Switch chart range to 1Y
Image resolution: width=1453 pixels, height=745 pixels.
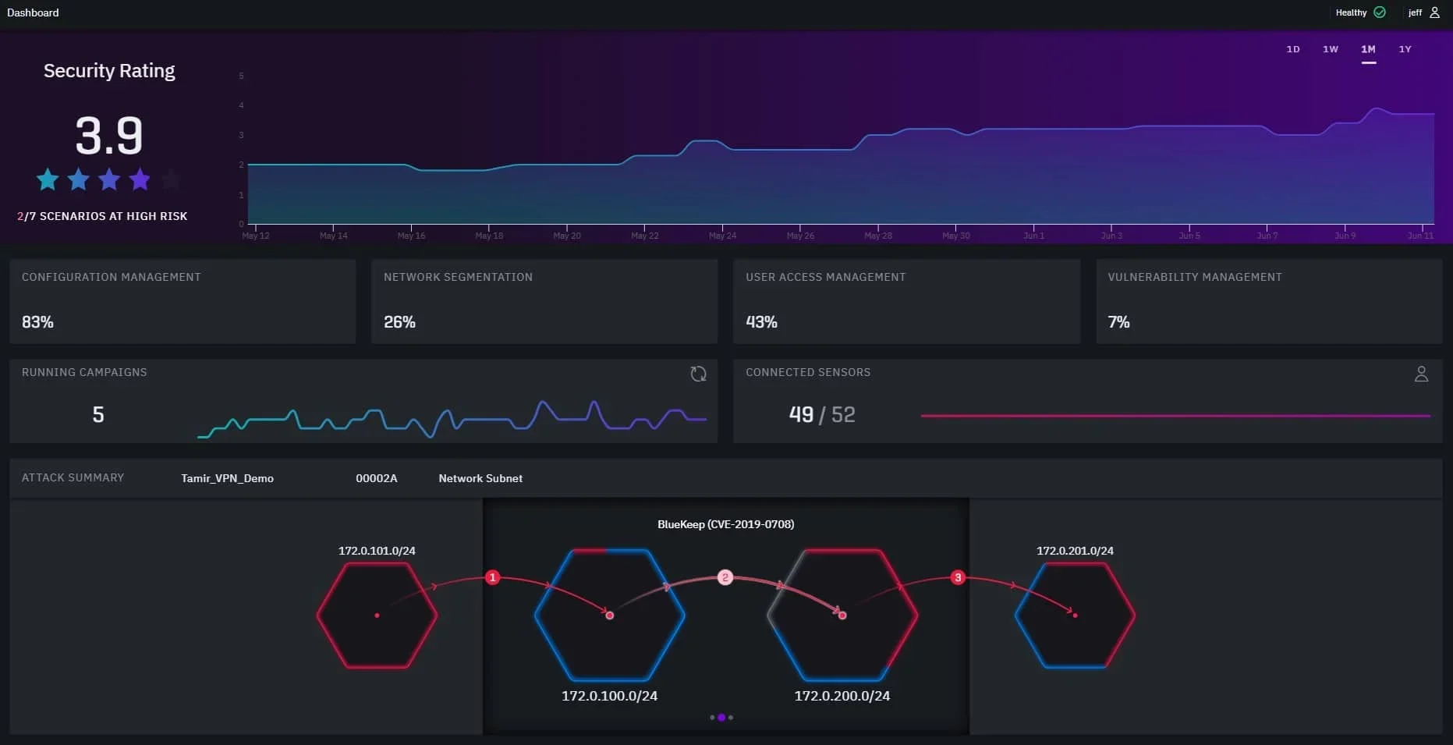click(x=1405, y=49)
